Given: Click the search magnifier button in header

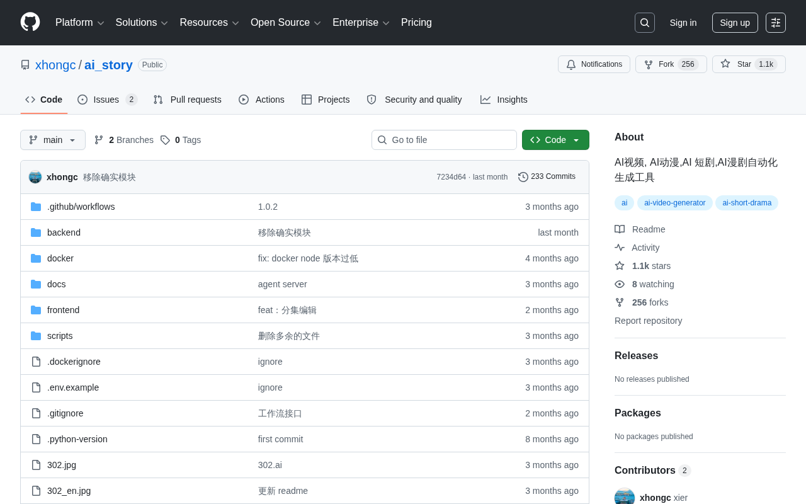Looking at the screenshot, I should [x=645, y=23].
